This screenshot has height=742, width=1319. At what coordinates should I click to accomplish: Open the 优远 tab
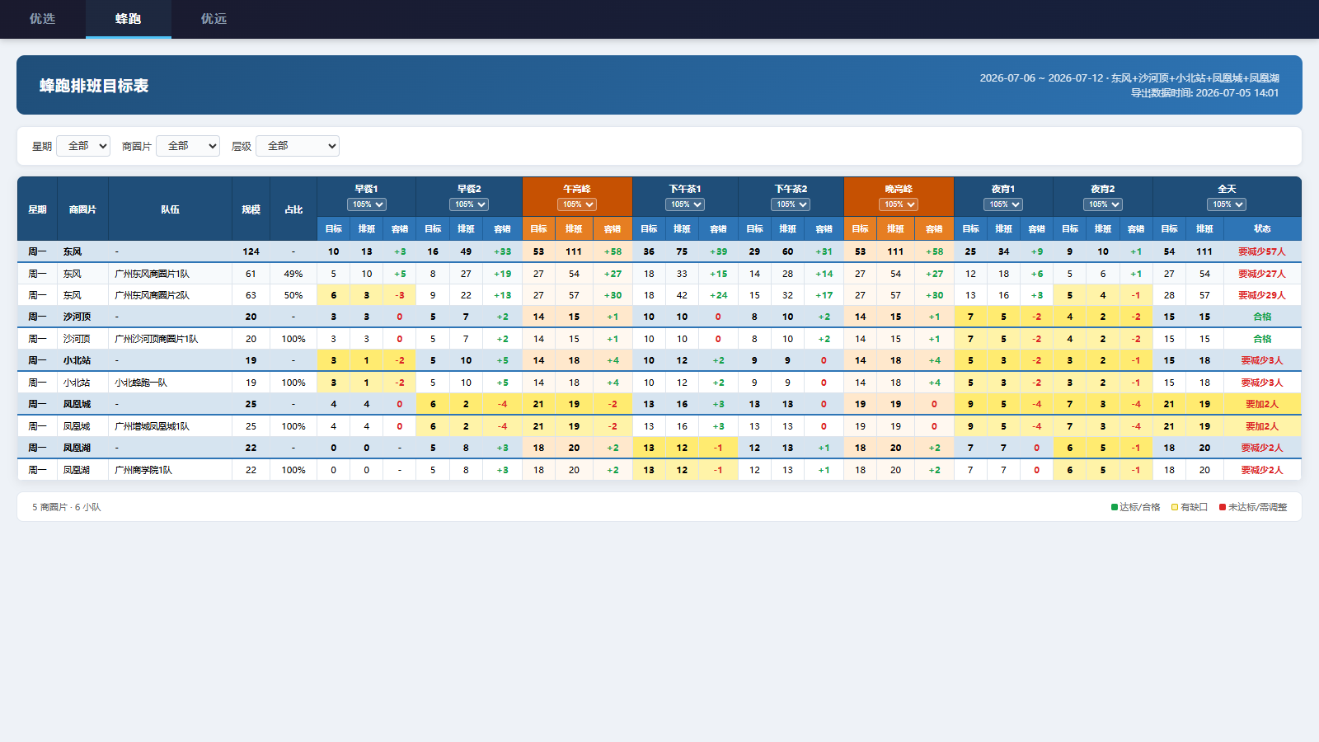pos(214,19)
